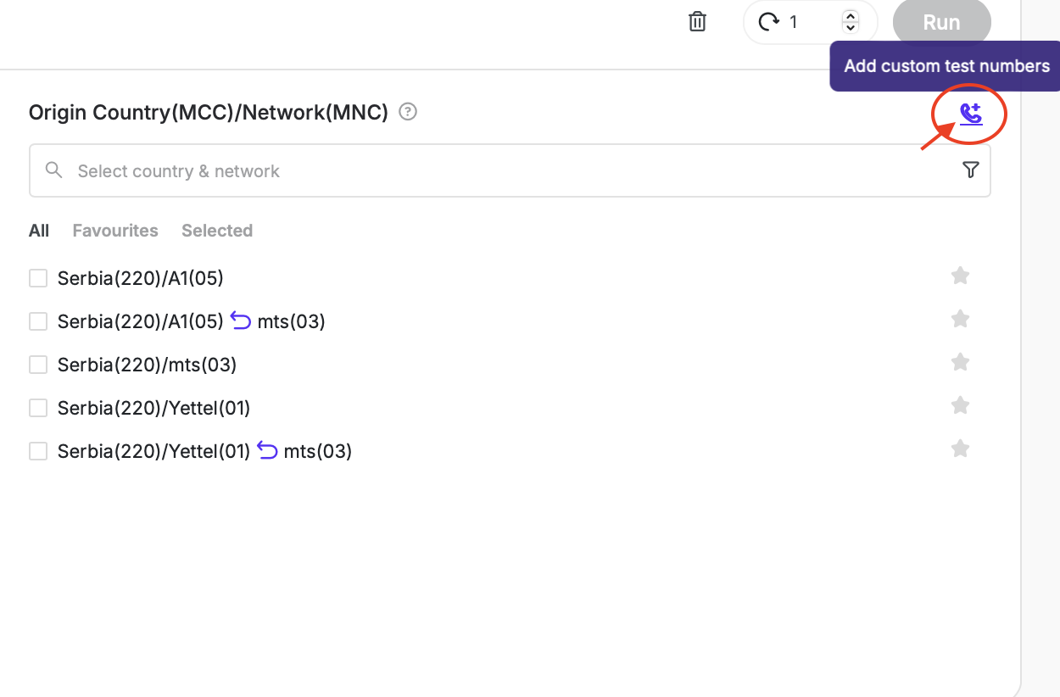Star the Serbia(220)/Yettel(01) entry
The image size is (1060, 697).
(960, 404)
